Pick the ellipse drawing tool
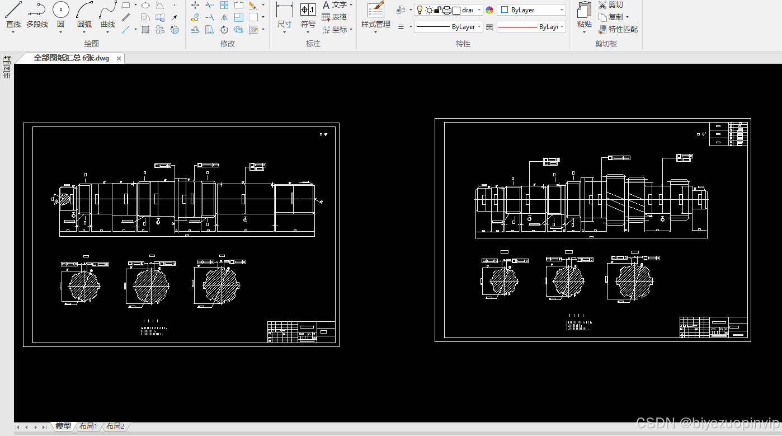The image size is (782, 436). click(145, 5)
